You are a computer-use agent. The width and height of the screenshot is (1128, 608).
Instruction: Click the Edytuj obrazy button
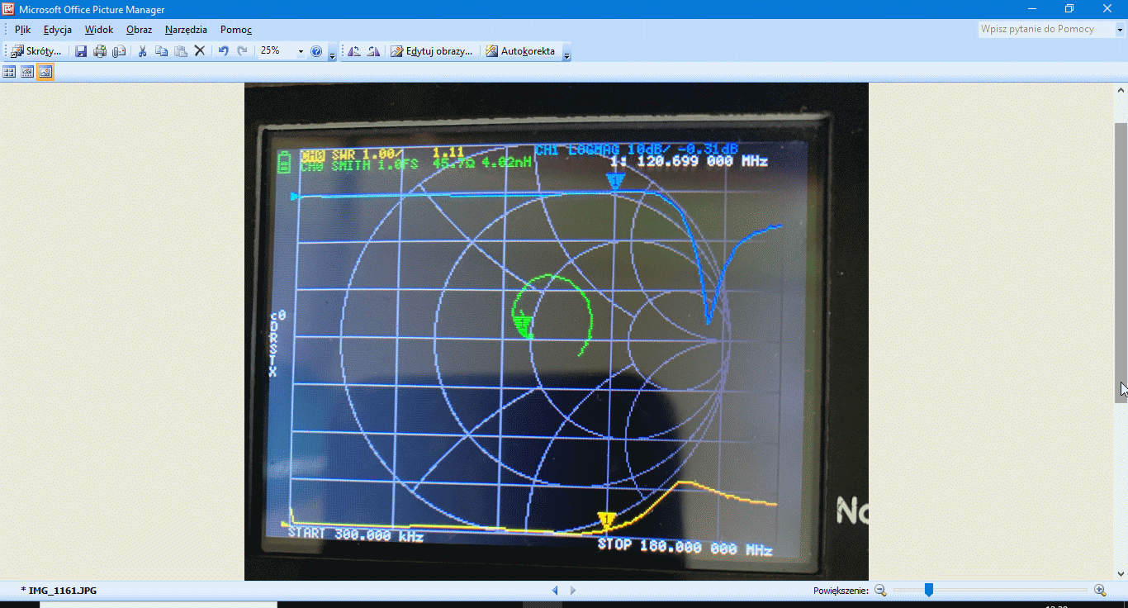coord(432,51)
